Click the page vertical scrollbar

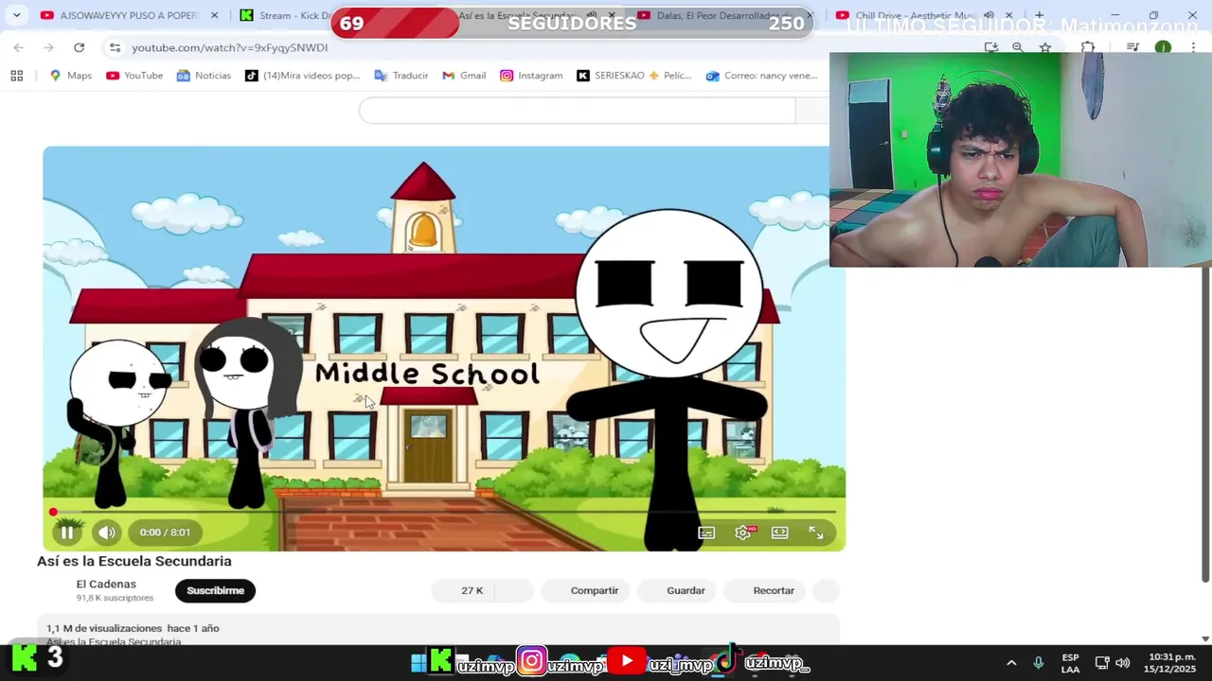click(x=1205, y=426)
